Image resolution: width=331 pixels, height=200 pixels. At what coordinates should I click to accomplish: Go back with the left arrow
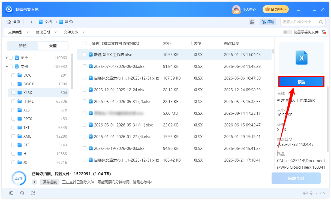click(x=32, y=22)
